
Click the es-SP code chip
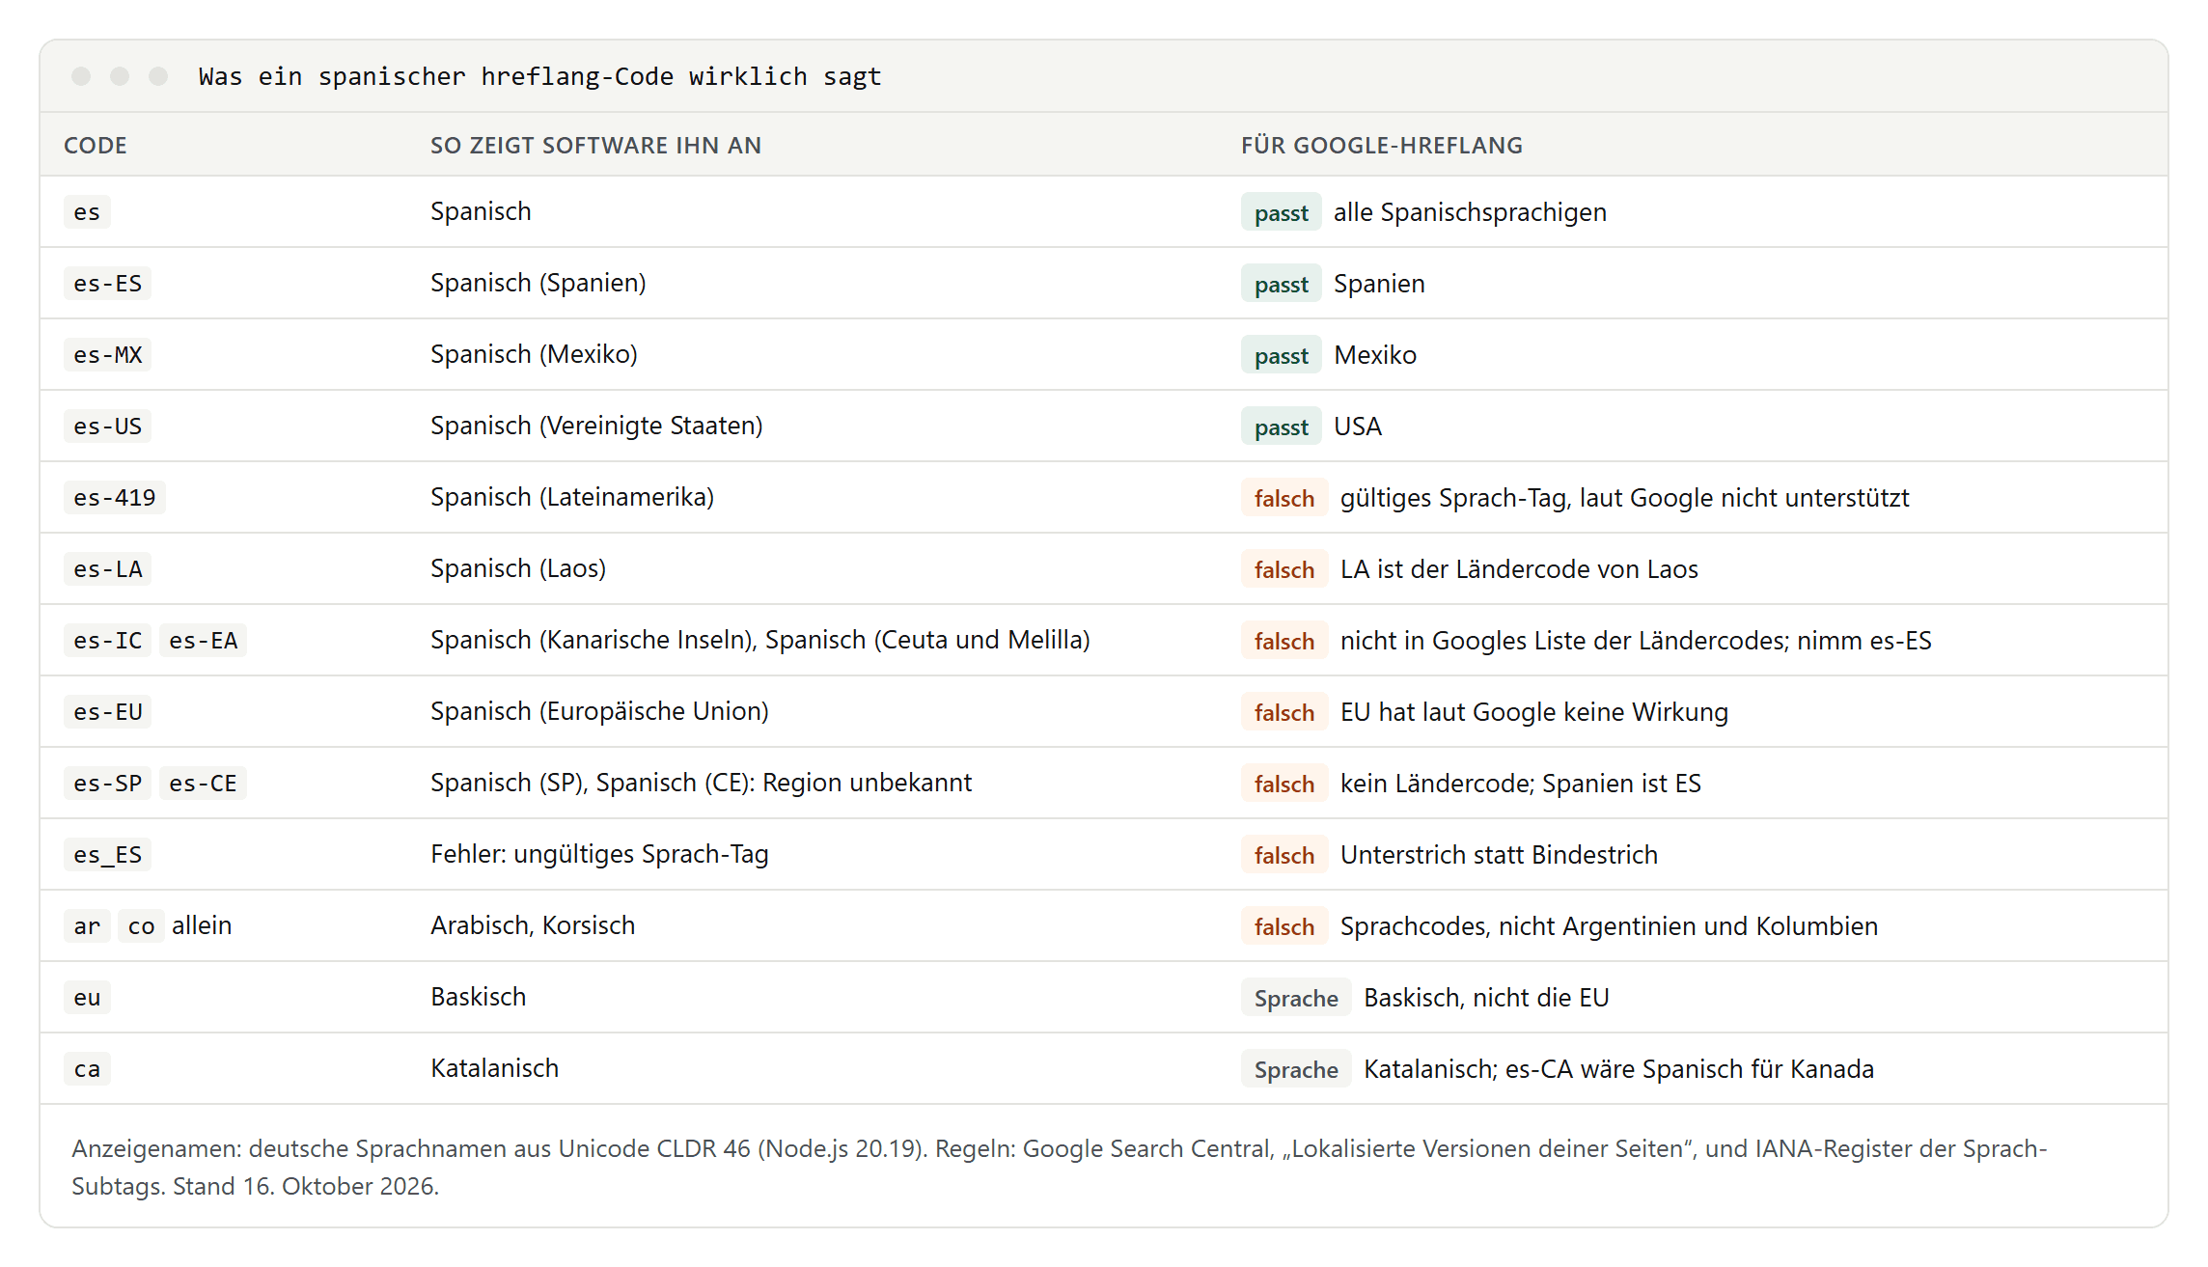(107, 784)
